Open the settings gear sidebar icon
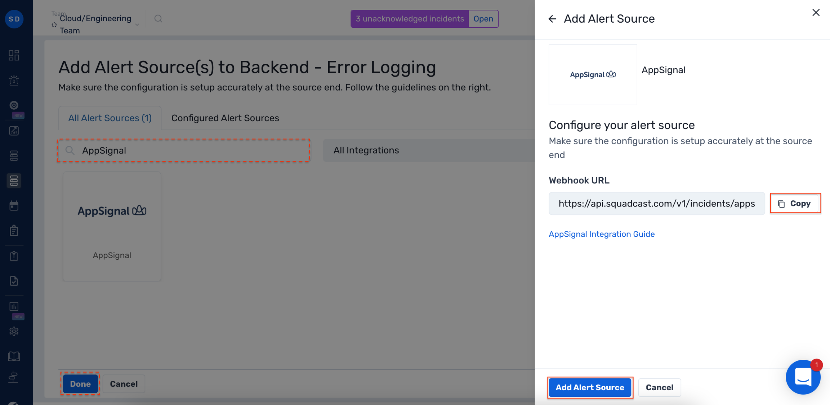This screenshot has width=830, height=405. point(14,331)
